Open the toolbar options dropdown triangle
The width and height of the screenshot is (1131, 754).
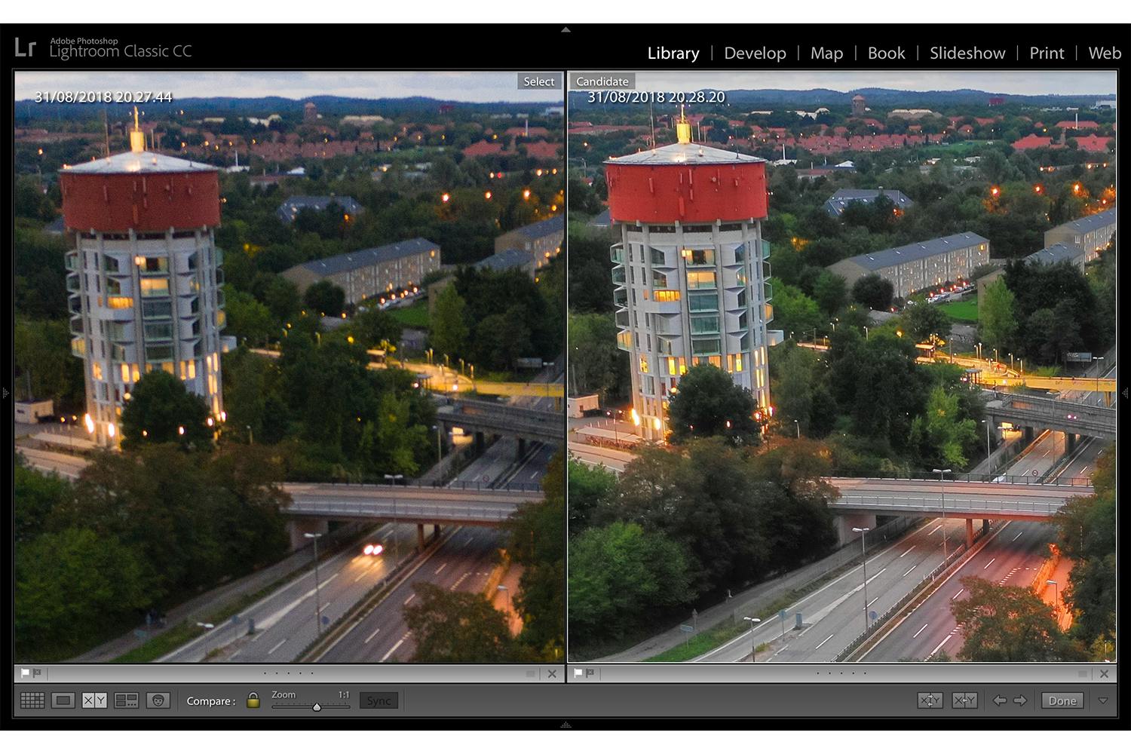[1102, 700]
